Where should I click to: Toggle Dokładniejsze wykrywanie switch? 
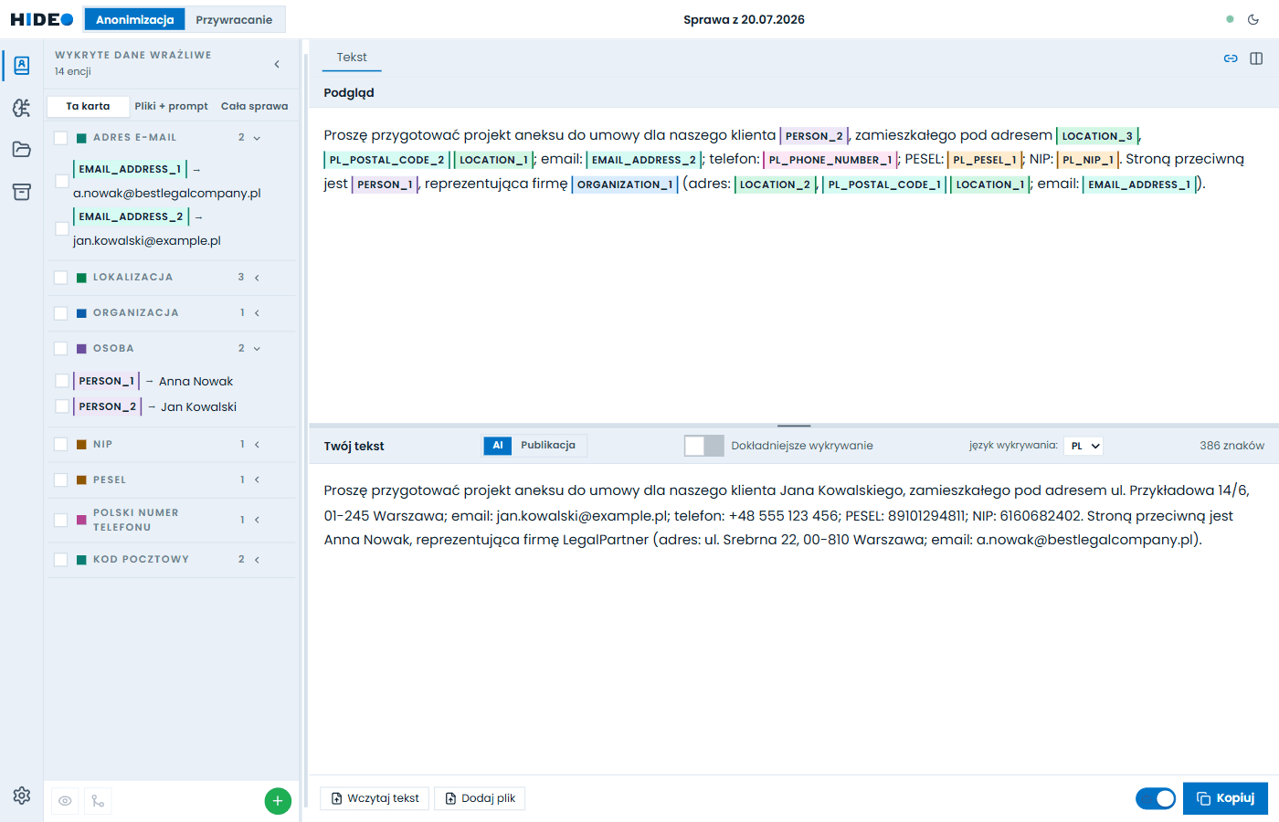[703, 446]
